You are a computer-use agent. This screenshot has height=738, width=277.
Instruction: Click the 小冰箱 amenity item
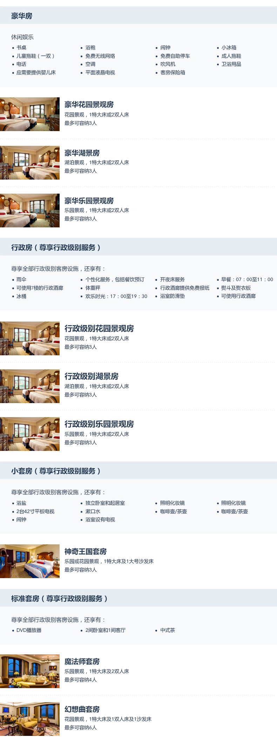(x=229, y=47)
